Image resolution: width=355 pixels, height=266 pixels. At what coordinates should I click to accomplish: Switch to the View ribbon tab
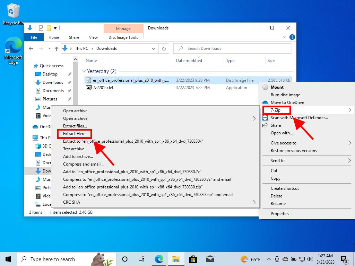[x=93, y=37]
